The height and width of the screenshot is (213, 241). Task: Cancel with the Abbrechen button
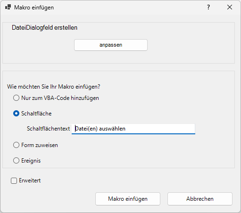tap(200, 199)
